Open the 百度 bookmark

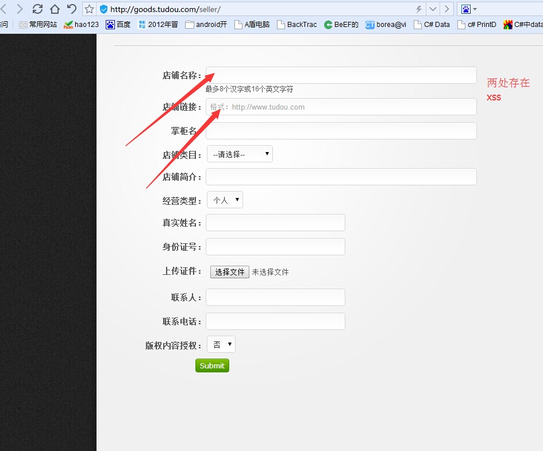pyautogui.click(x=118, y=25)
